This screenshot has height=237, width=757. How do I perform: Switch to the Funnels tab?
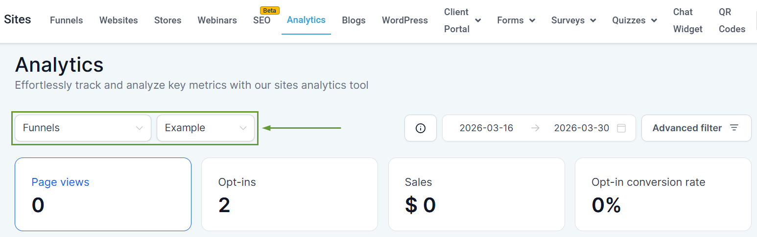[x=66, y=20]
